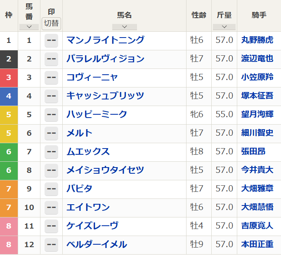This screenshot has width=281, height=255.
Task: Open the 斤量 sort dropdown arrow
Action: (224, 27)
